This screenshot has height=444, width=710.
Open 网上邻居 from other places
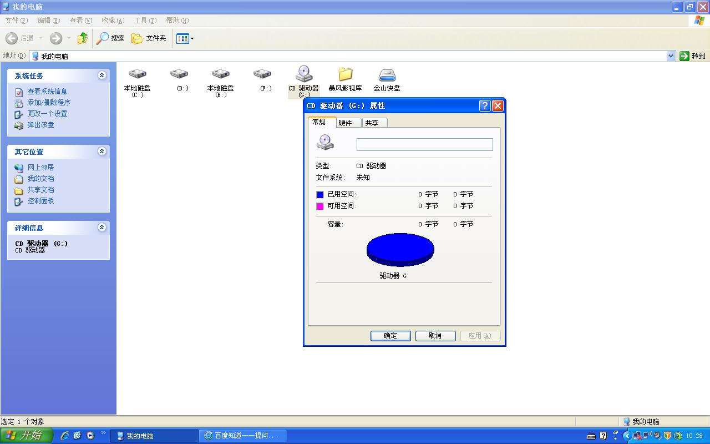[x=40, y=168]
